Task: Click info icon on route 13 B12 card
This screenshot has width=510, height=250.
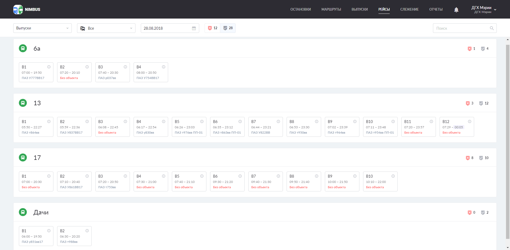Action: 470,122
